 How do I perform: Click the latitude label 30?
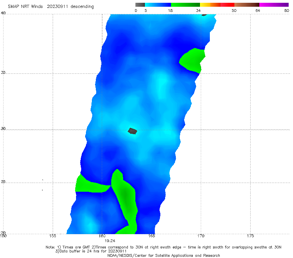3,129
